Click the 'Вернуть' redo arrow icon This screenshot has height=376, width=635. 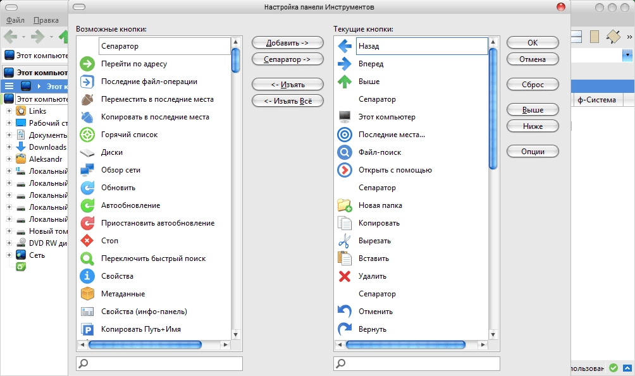click(345, 329)
